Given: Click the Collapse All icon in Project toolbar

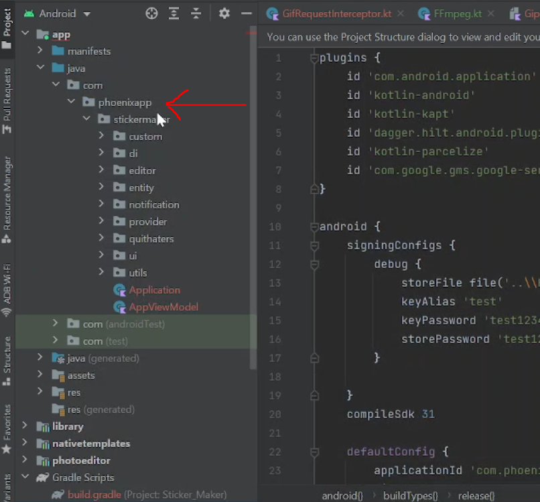Looking at the screenshot, I should [x=196, y=13].
